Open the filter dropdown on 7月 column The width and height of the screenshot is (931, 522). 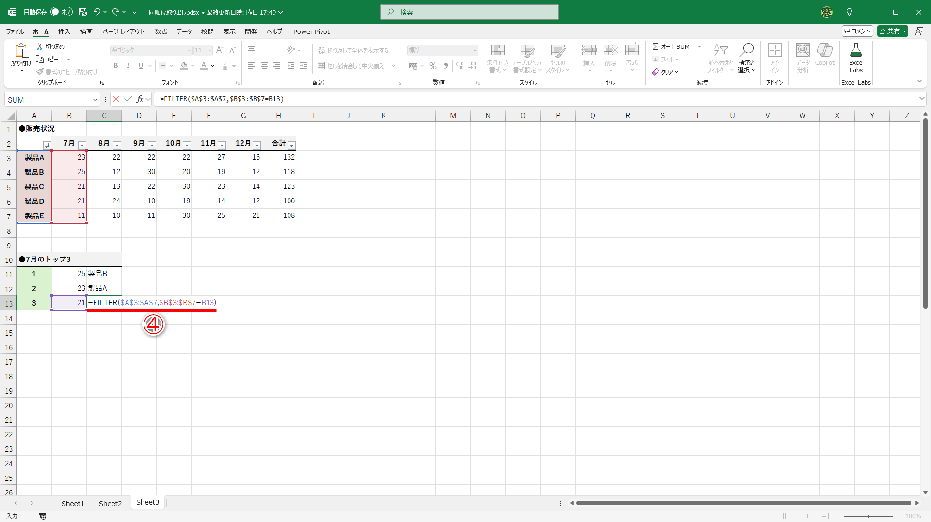(x=82, y=145)
